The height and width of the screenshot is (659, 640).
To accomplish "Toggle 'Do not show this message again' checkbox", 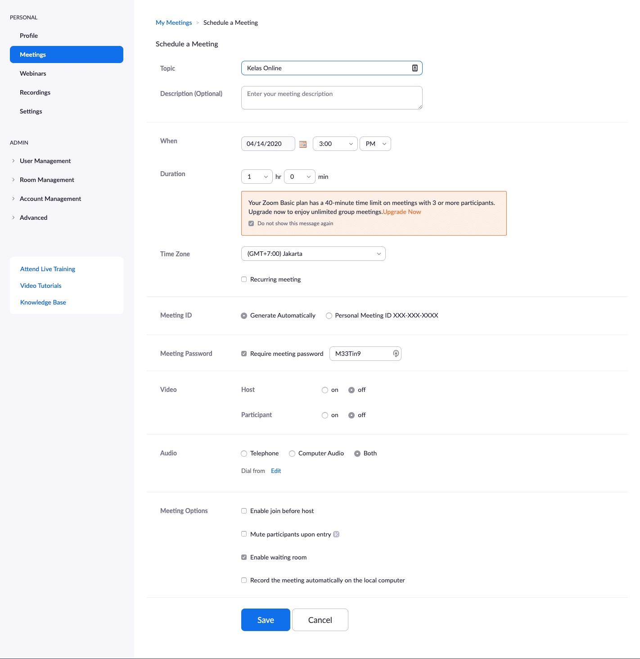I will click(251, 223).
